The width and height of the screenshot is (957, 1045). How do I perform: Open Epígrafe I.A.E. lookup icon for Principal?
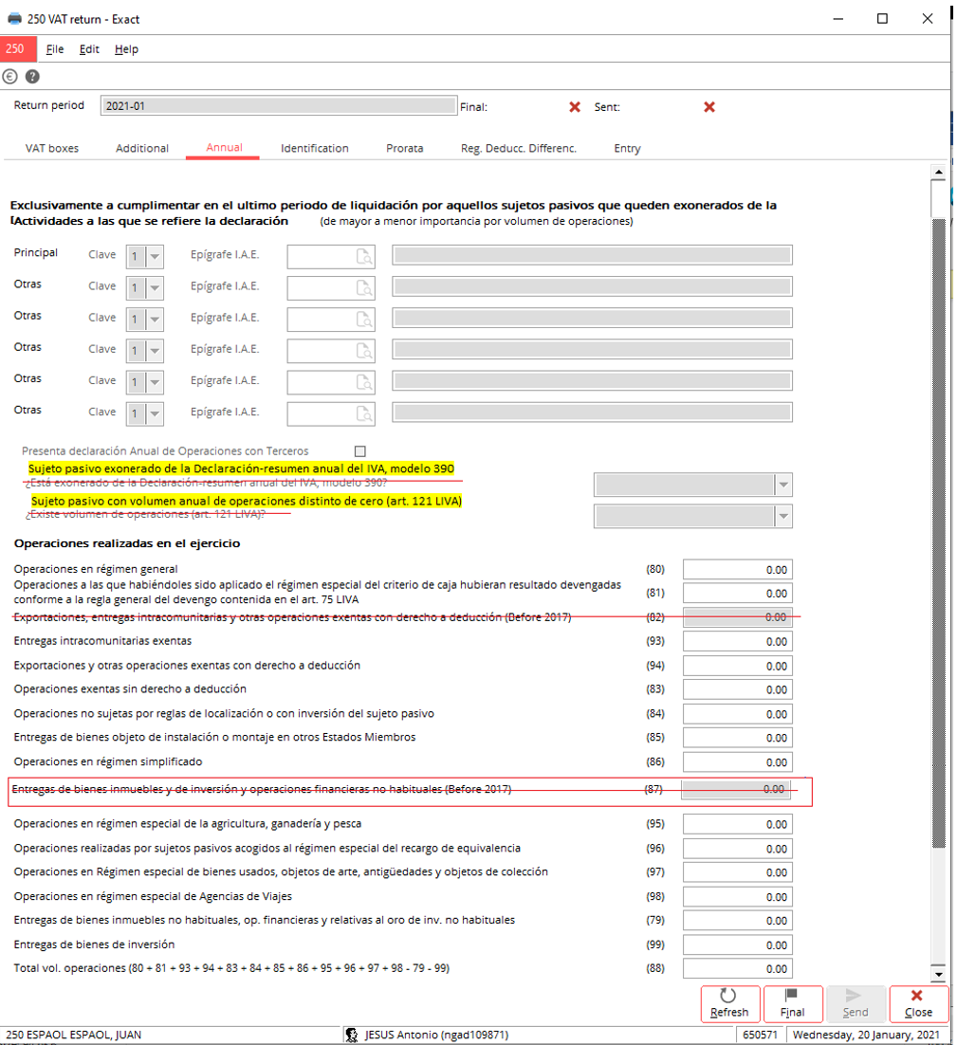[364, 257]
